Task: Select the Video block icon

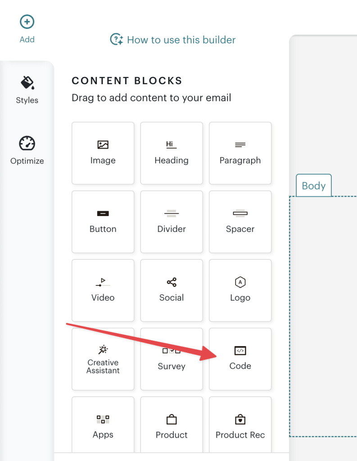Action: point(103,290)
